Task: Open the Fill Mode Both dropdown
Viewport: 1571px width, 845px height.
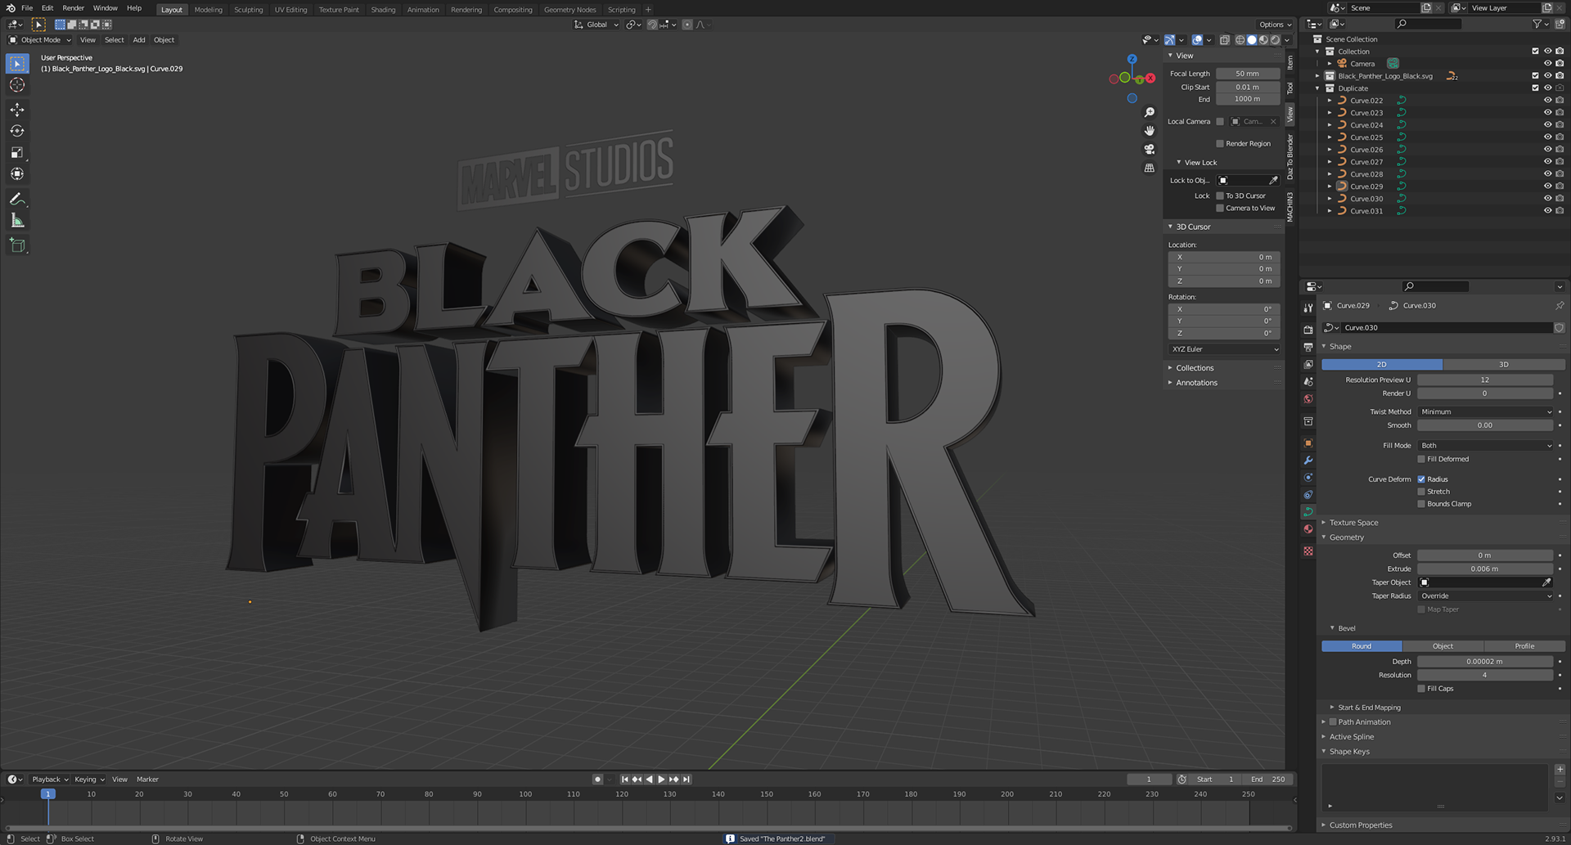Action: coord(1485,445)
